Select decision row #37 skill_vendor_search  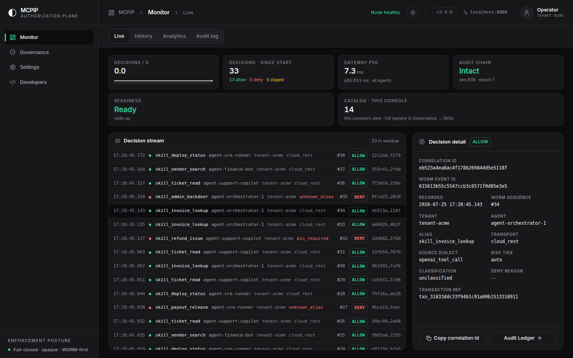(x=257, y=169)
